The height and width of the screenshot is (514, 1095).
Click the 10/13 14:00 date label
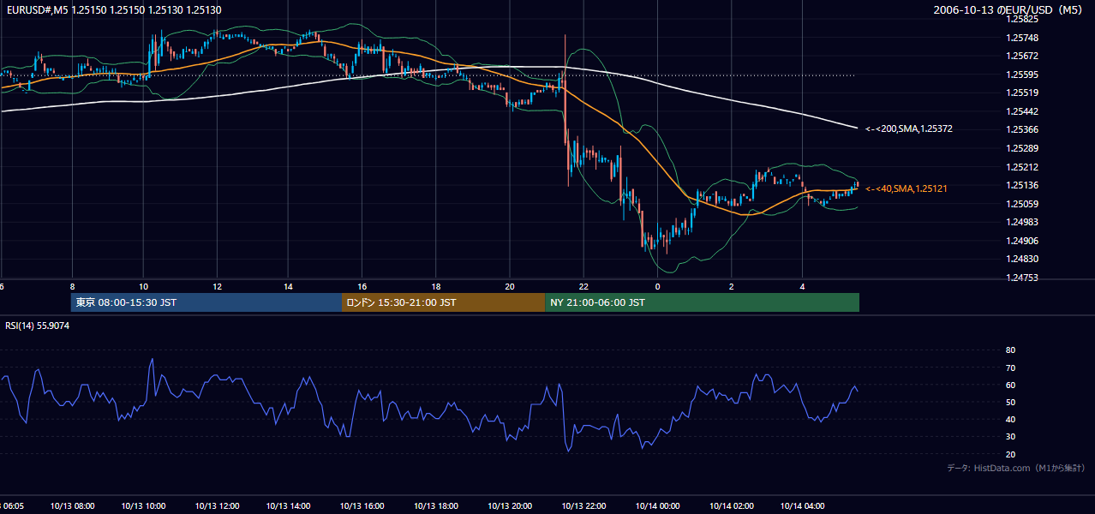(x=289, y=505)
